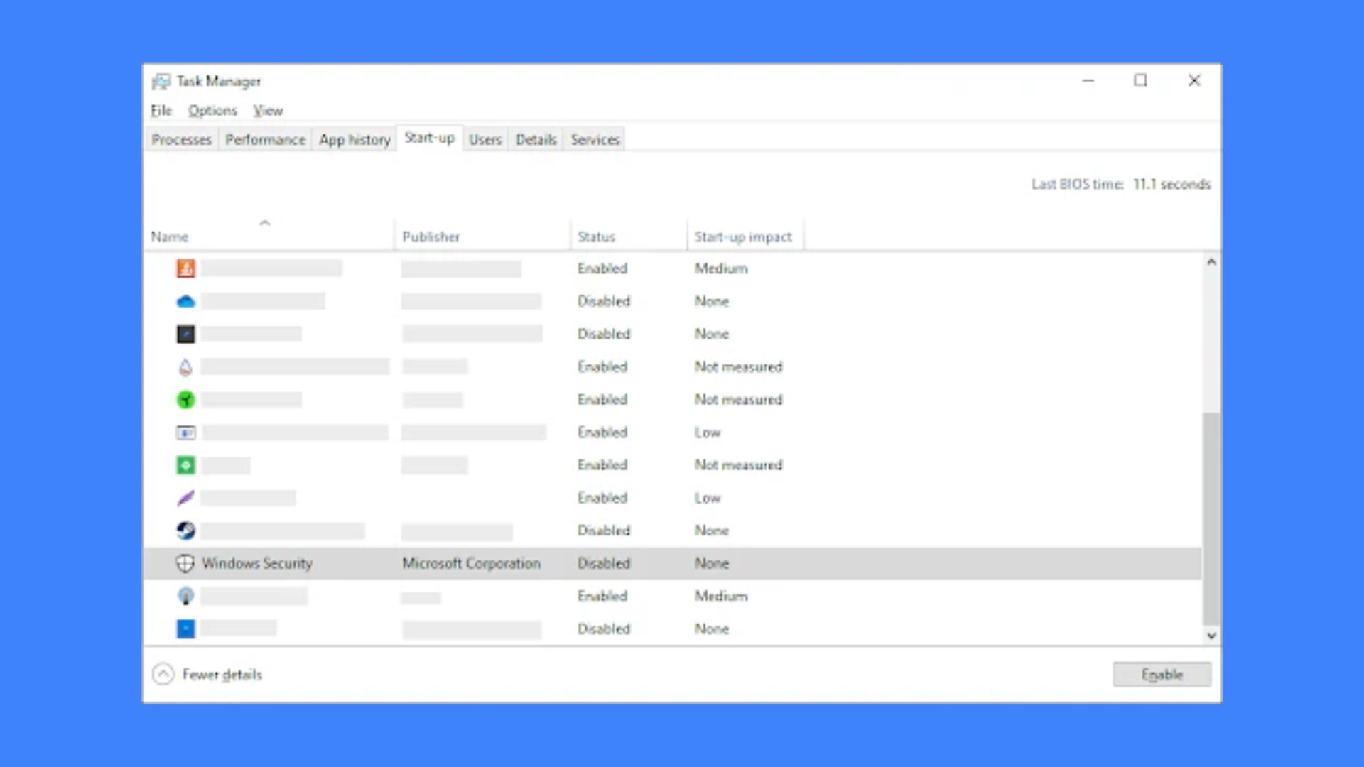The width and height of the screenshot is (1364, 767).
Task: Select the water droplet app icon
Action: [x=185, y=367]
